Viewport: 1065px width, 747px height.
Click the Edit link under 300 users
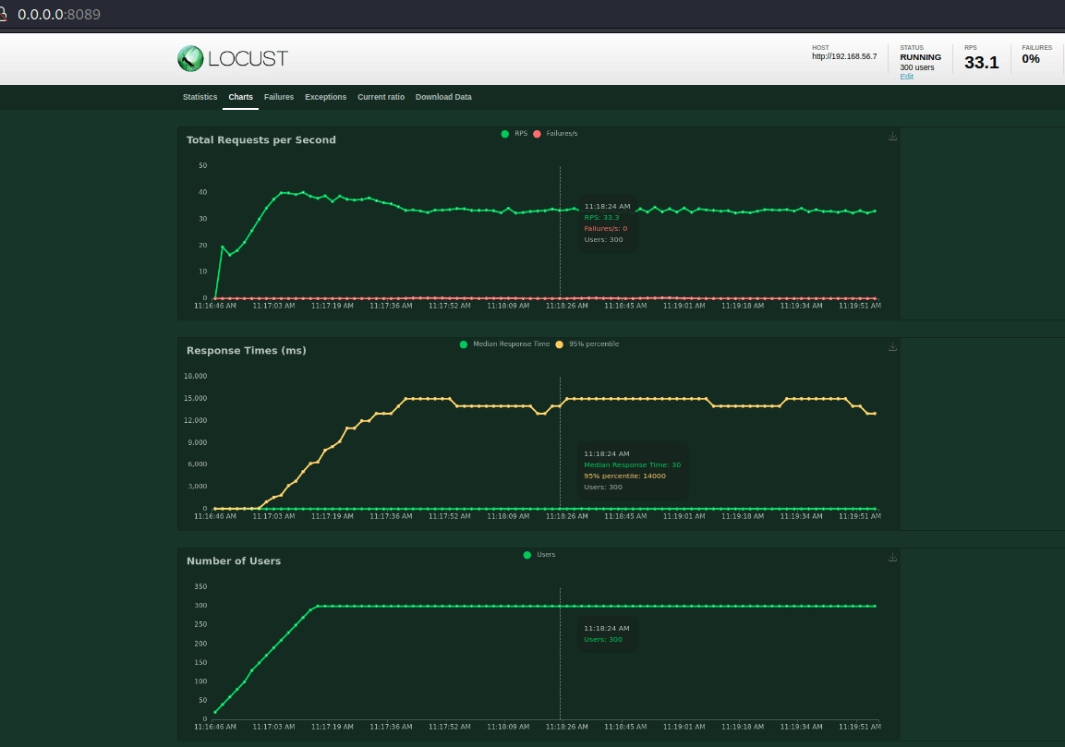tap(906, 77)
